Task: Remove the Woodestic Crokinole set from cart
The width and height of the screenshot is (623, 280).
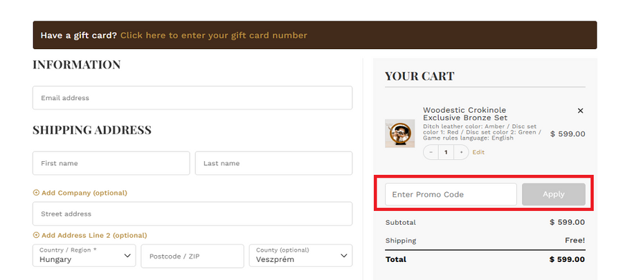Action: pyautogui.click(x=580, y=111)
